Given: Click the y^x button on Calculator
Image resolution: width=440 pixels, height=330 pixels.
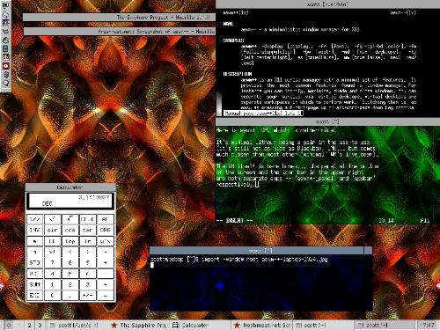Looking at the screenshot, I should click(105, 241).
